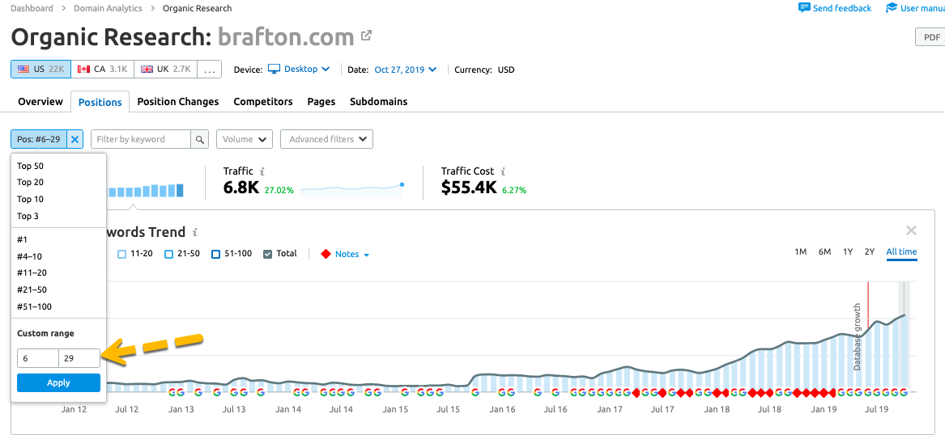The height and width of the screenshot is (439, 945).
Task: Close the Keywords Trend chart panel
Action: pos(911,230)
